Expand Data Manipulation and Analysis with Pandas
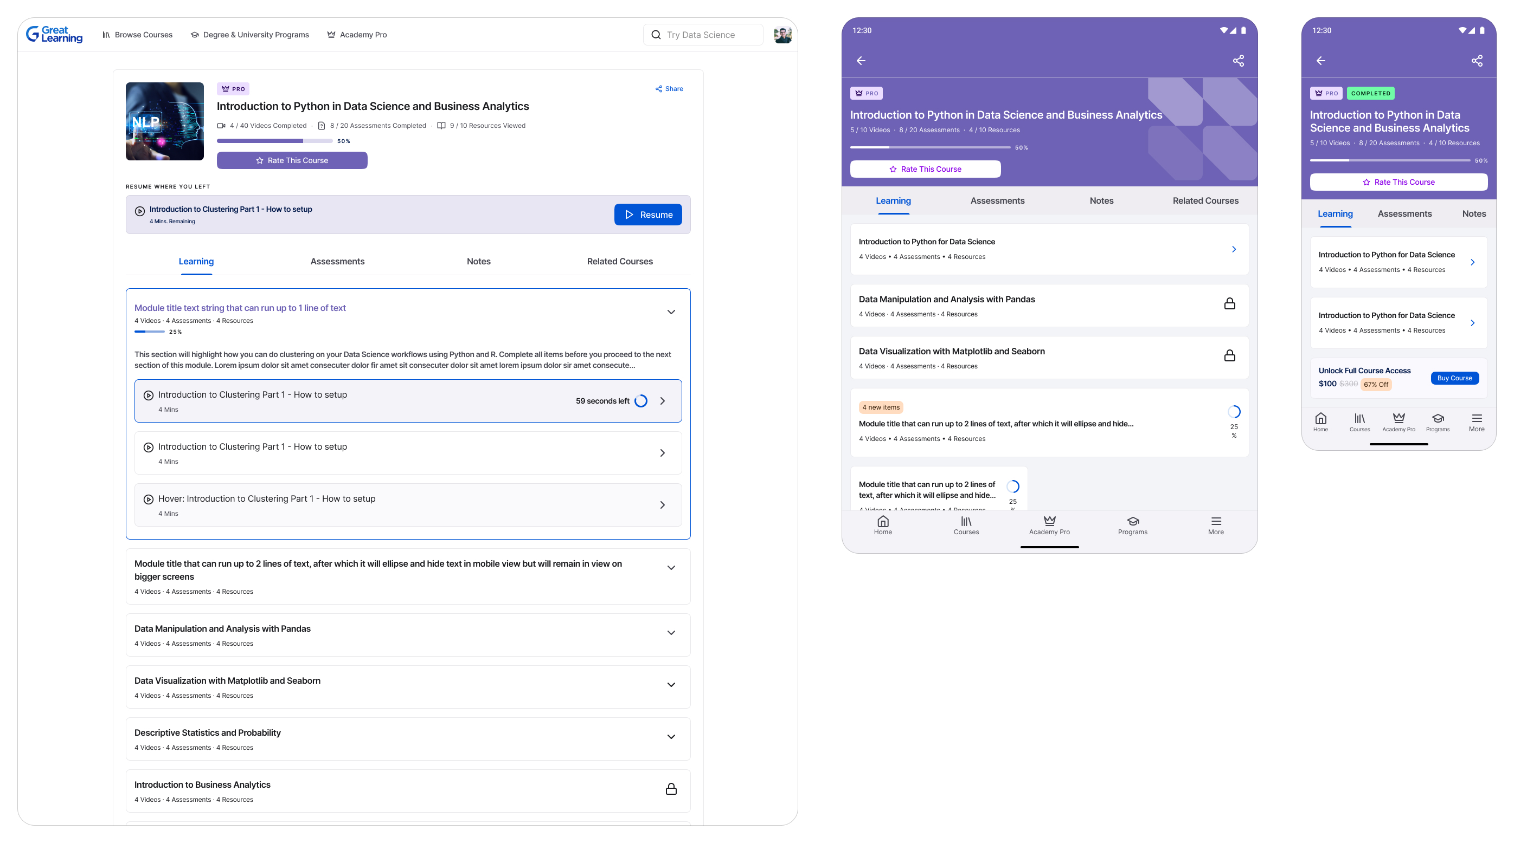 (x=671, y=633)
